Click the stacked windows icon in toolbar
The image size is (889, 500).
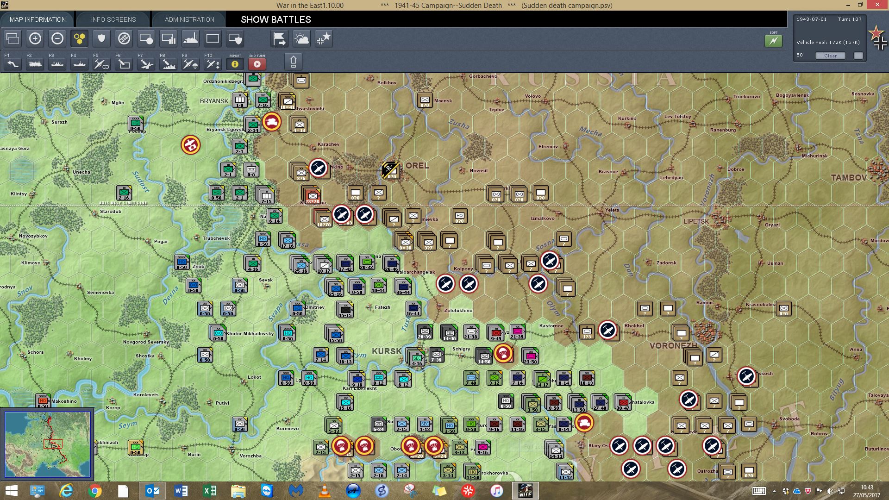(x=13, y=38)
